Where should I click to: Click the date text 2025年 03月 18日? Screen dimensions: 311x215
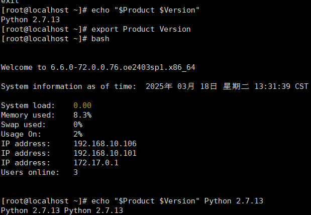point(181,86)
